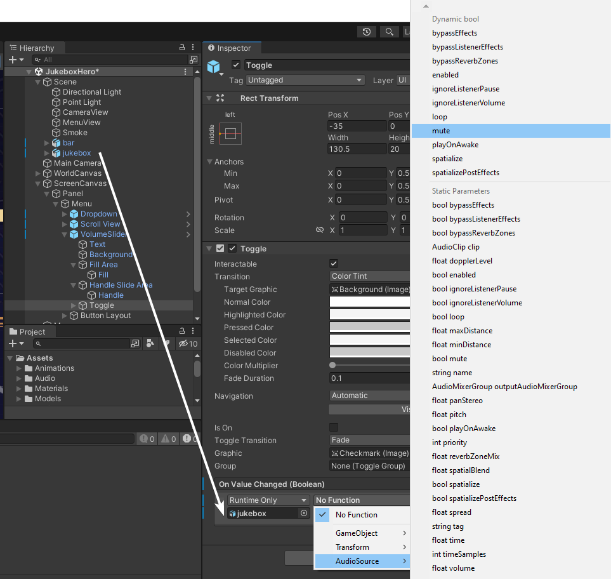Toggle console warnings count
611x579 pixels.
[169, 439]
